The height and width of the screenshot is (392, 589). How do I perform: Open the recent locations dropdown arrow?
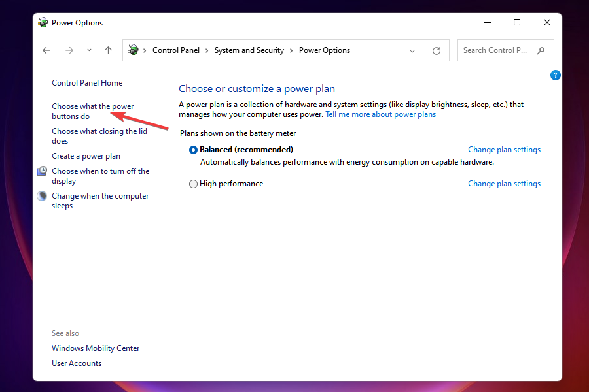tap(89, 50)
